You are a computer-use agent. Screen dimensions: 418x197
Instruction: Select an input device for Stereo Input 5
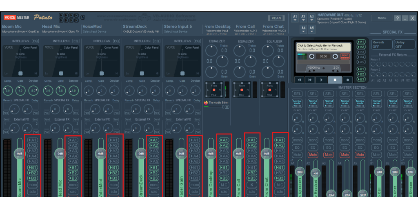(x=176, y=31)
